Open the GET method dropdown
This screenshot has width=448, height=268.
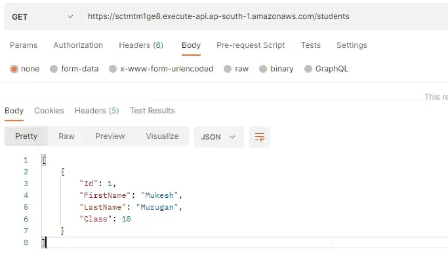coord(42,17)
